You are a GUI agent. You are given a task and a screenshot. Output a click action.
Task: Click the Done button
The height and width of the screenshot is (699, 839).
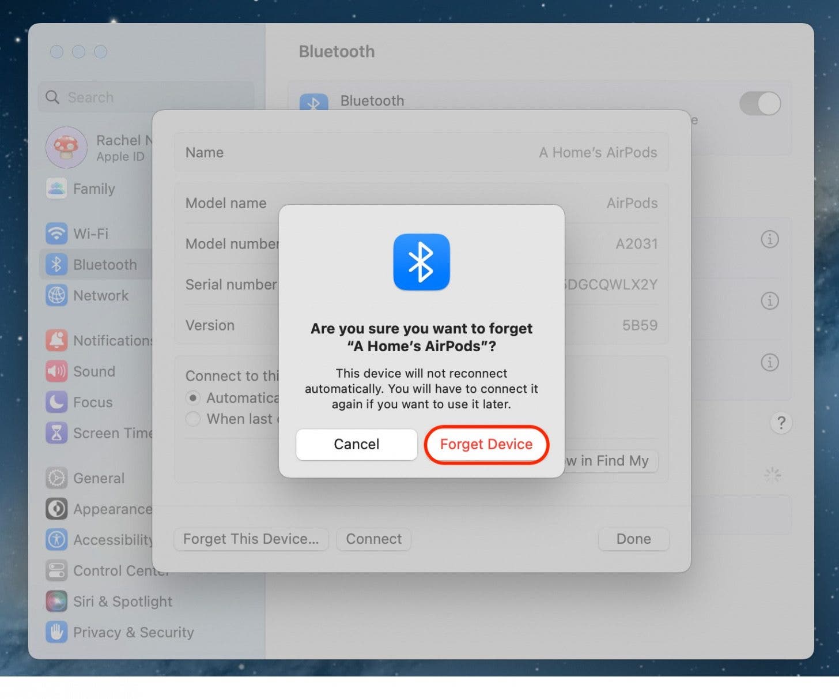pos(633,539)
